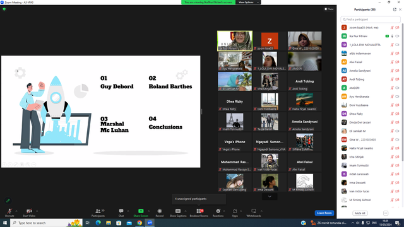Select Dinda Dwi Lestari in participants list
The width and height of the screenshot is (404, 227).
click(371, 122)
